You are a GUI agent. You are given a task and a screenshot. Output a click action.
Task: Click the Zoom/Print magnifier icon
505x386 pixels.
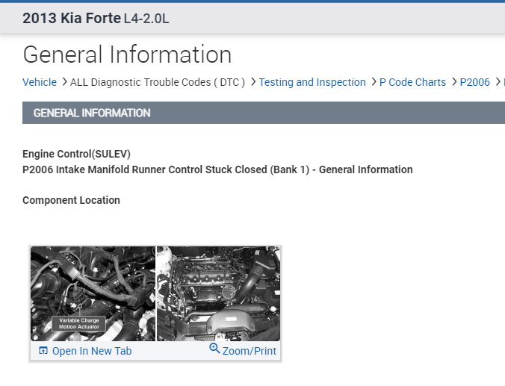(214, 349)
